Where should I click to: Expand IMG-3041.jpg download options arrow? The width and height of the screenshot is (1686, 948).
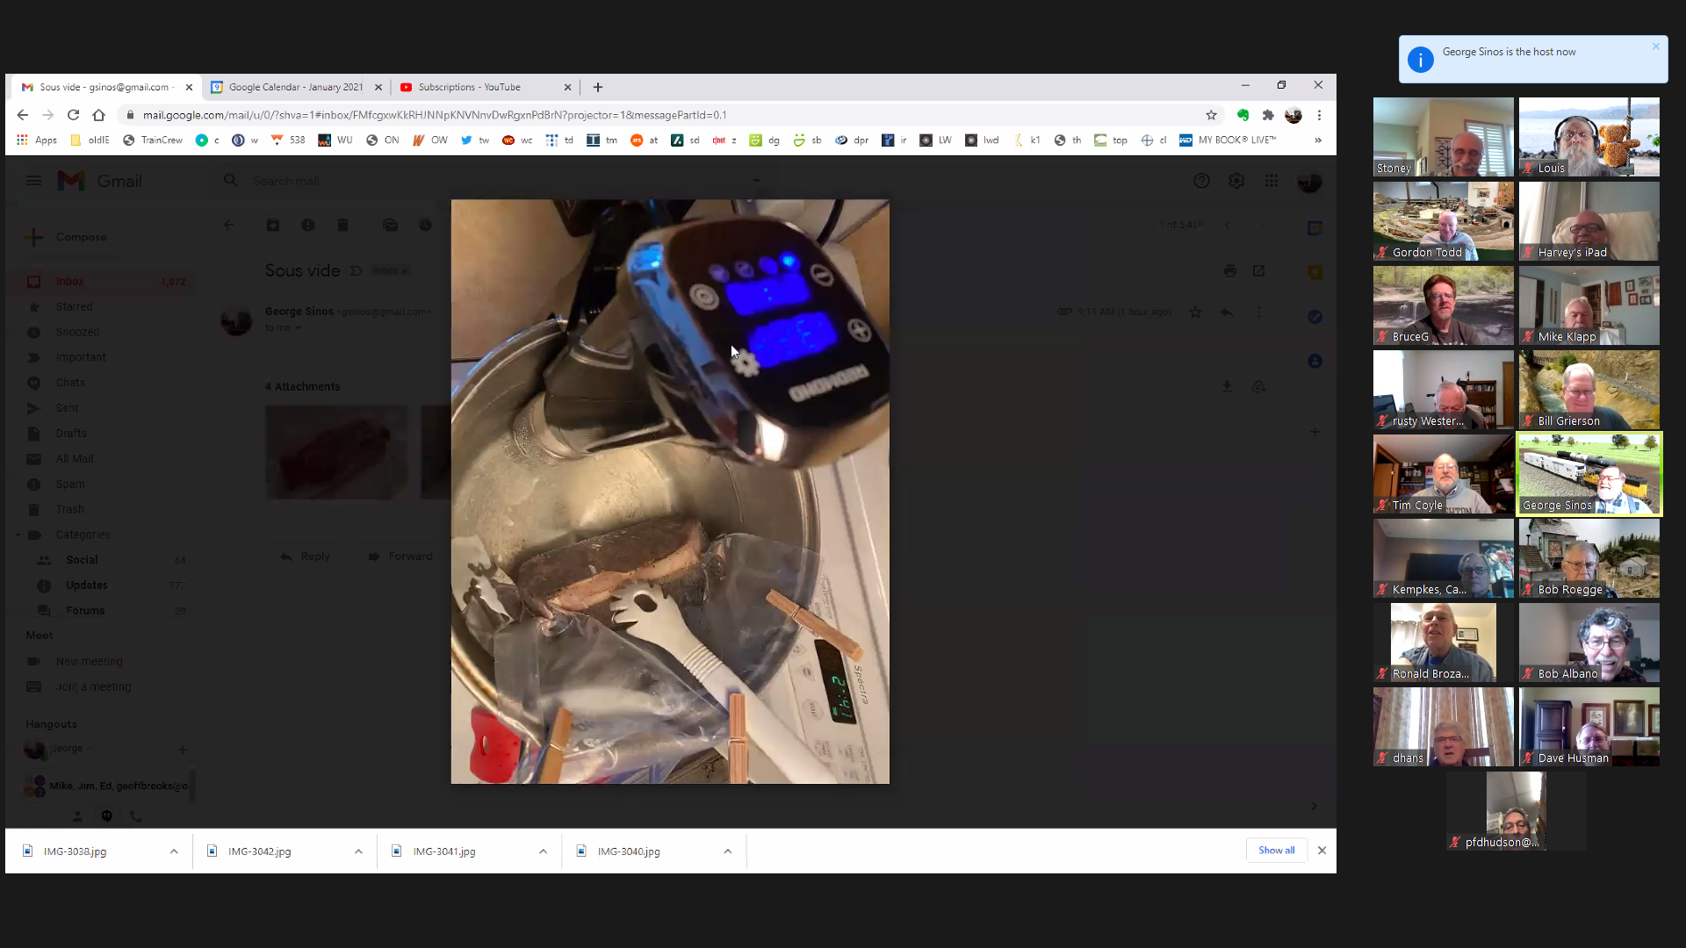pyautogui.click(x=543, y=851)
